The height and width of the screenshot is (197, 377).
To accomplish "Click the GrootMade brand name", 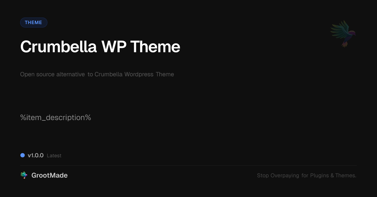I will pyautogui.click(x=50, y=175).
